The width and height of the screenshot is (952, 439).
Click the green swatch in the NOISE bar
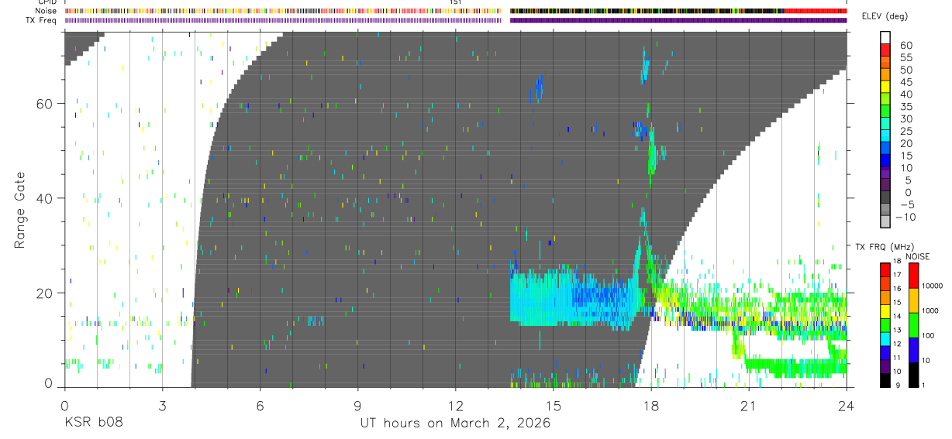(914, 325)
